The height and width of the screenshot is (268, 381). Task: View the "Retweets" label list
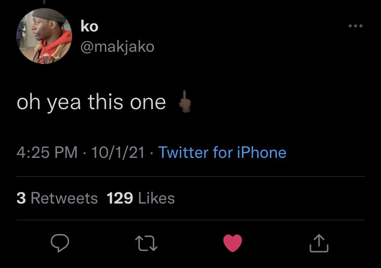click(x=64, y=198)
